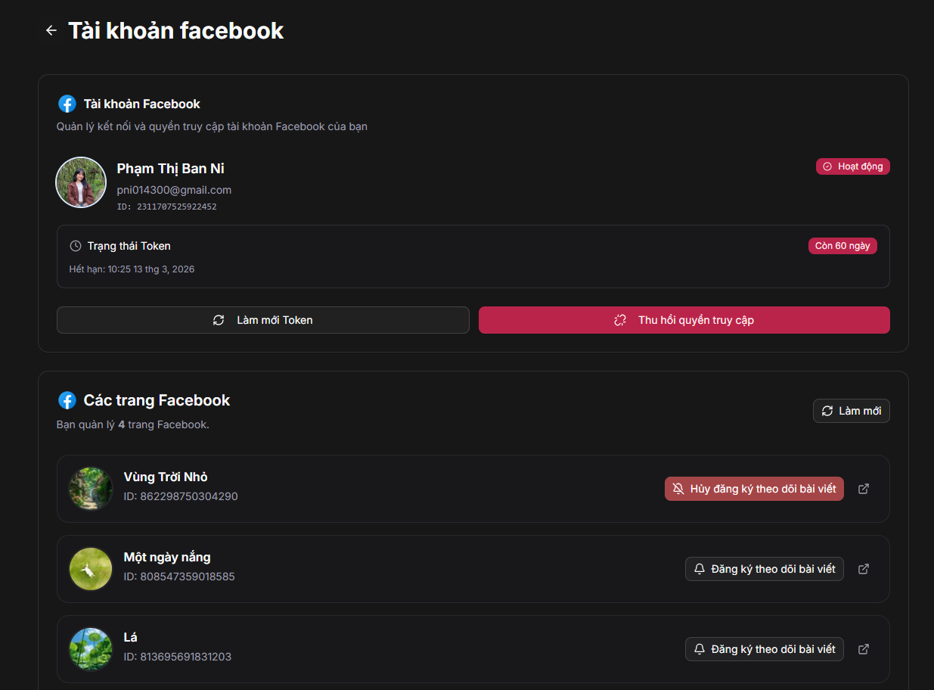Open Vùng Trời Nhỏ page external link icon

[x=864, y=489]
